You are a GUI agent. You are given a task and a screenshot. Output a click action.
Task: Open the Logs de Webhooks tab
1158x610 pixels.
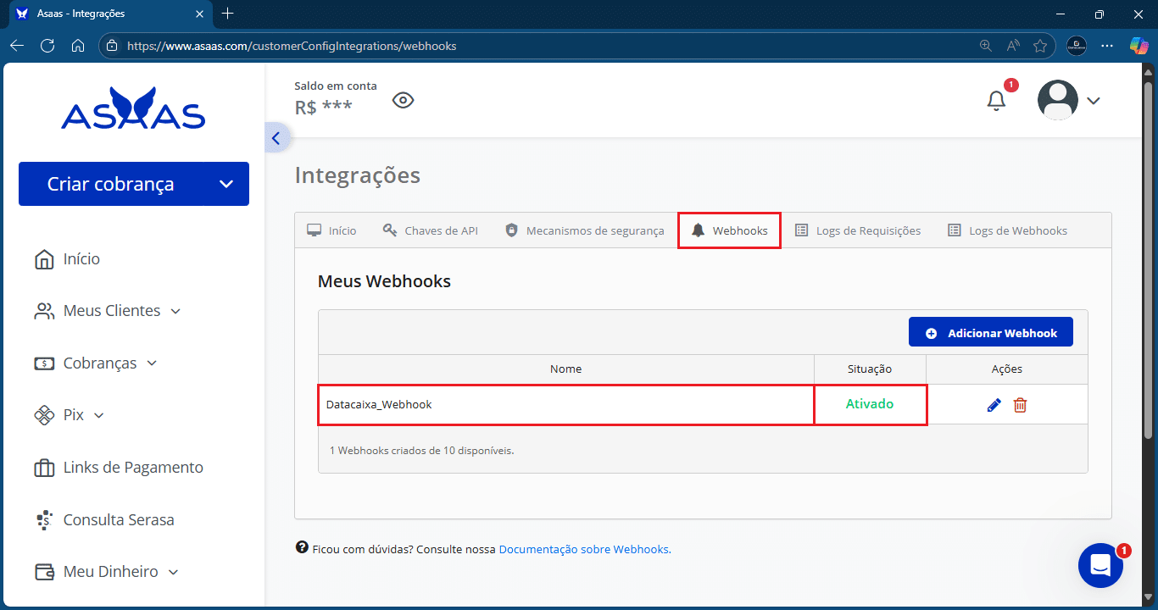[x=1006, y=230]
